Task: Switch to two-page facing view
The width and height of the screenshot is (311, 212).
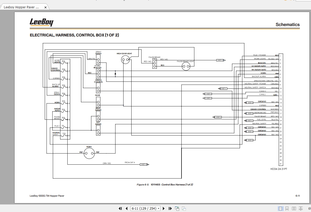Action: [x=294, y=208]
